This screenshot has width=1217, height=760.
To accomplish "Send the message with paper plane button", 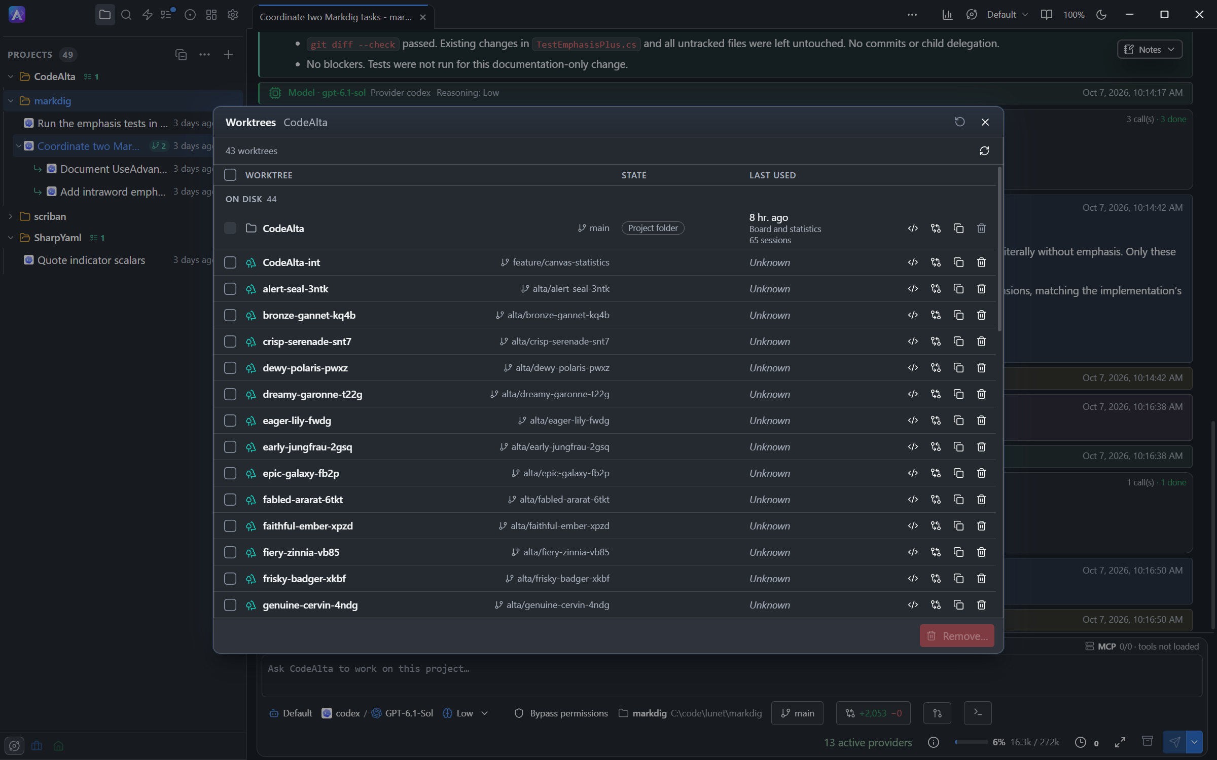I will point(1174,742).
